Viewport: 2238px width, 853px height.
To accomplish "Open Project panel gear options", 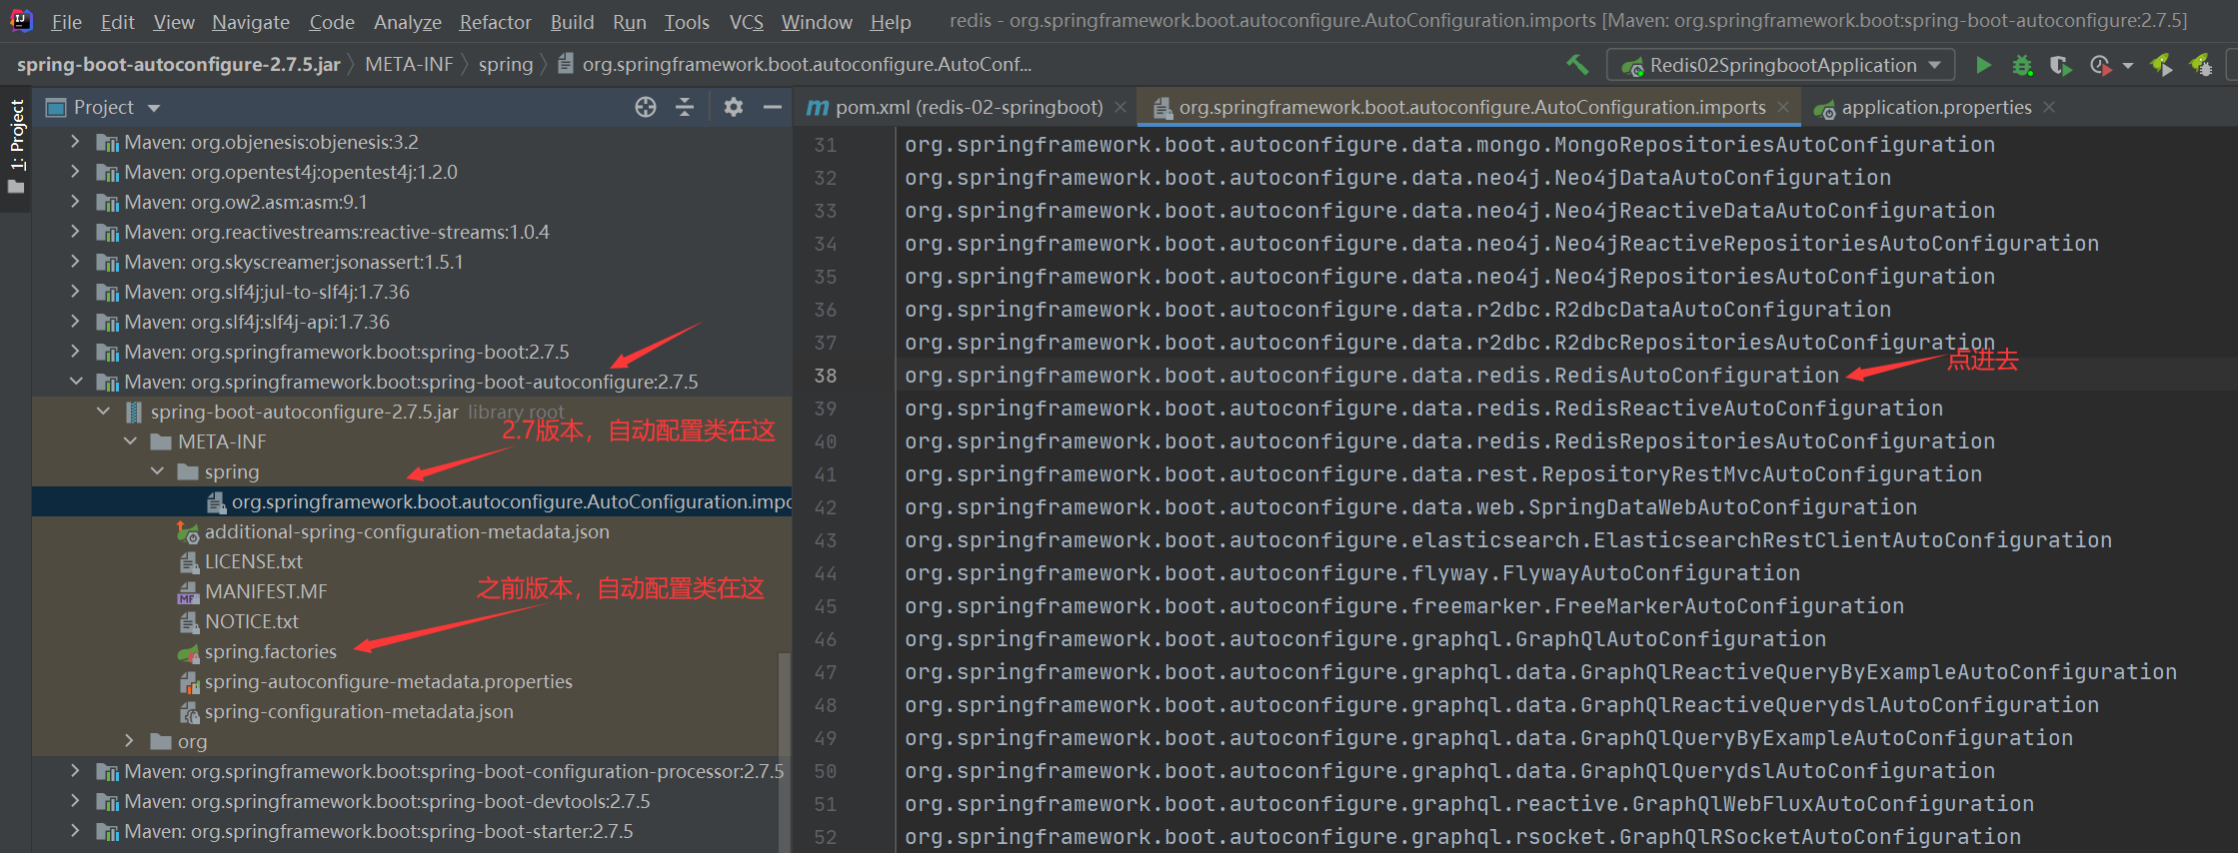I will [x=734, y=107].
